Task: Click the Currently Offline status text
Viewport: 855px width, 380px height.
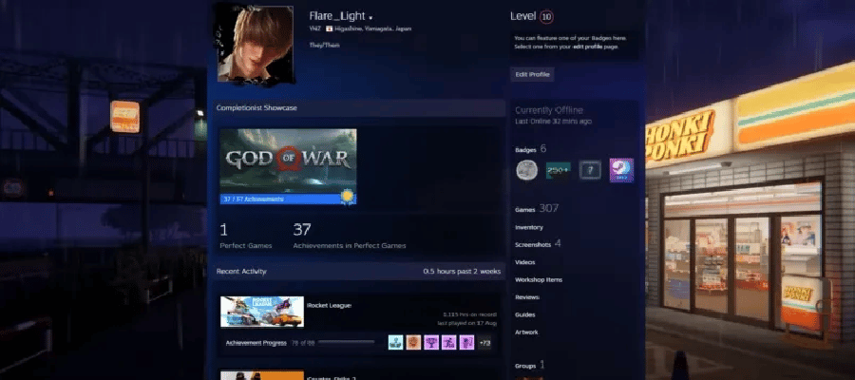Action: [x=548, y=110]
